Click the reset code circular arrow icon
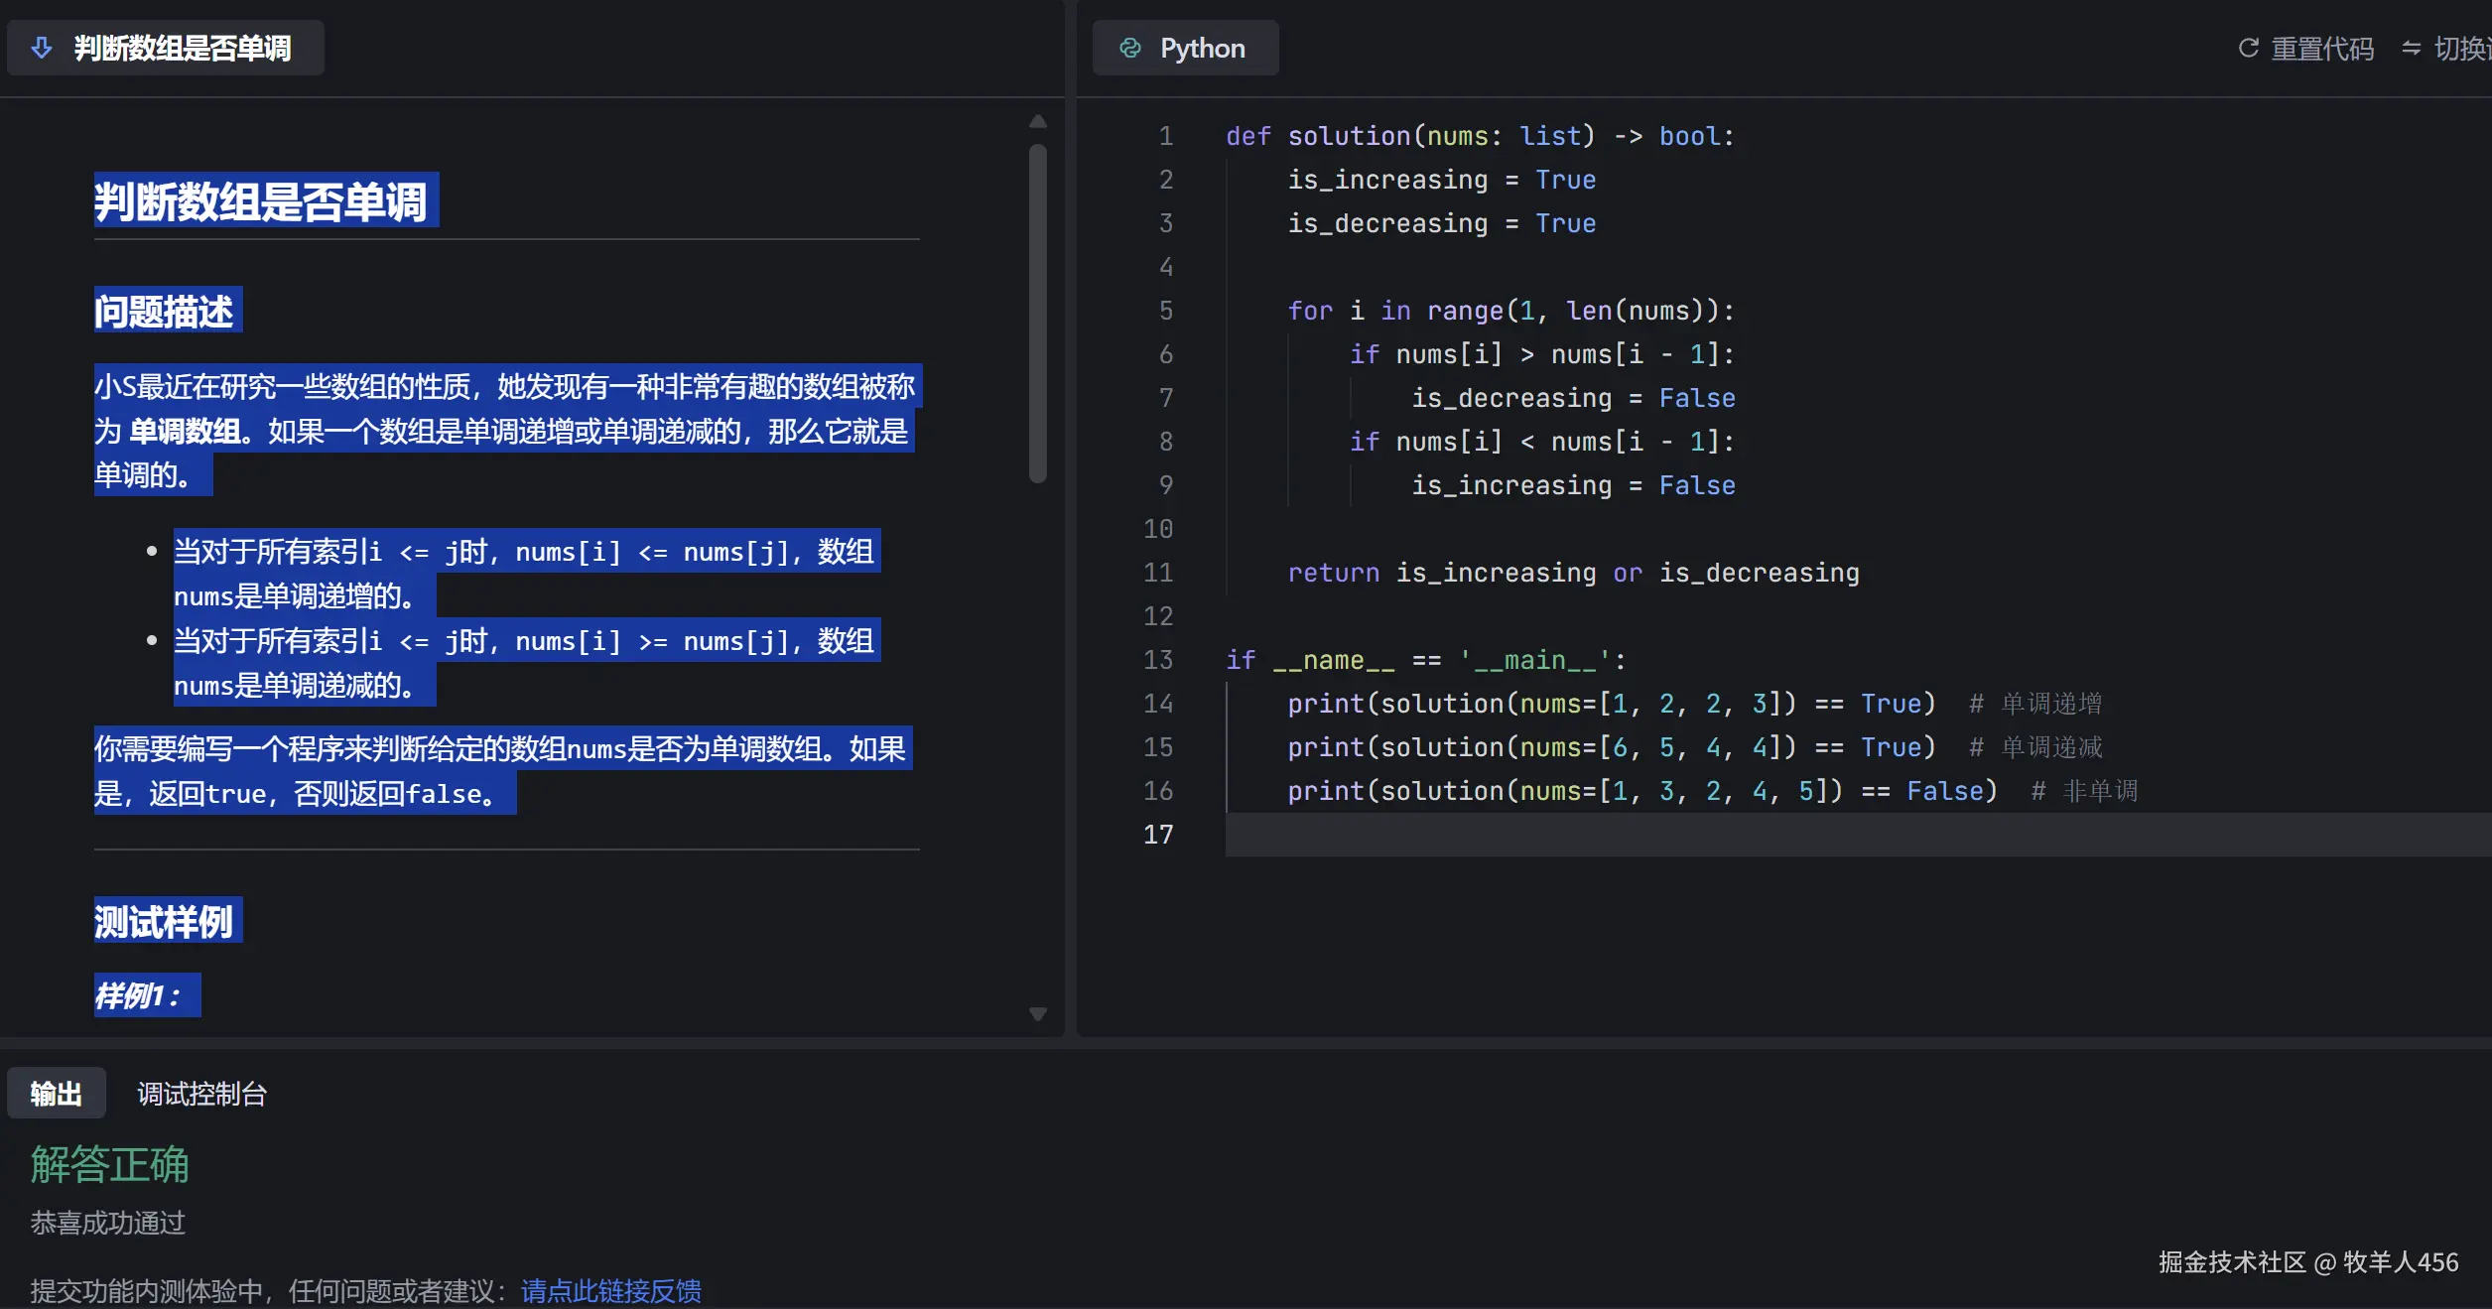 tap(2248, 48)
